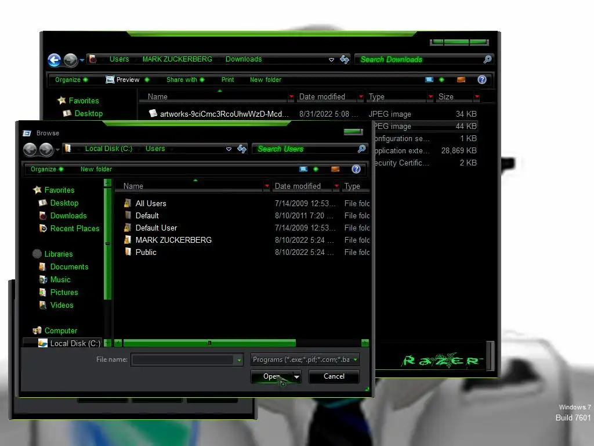
Task: Toggle preview pane icon in Browse dialog
Action: [335, 169]
